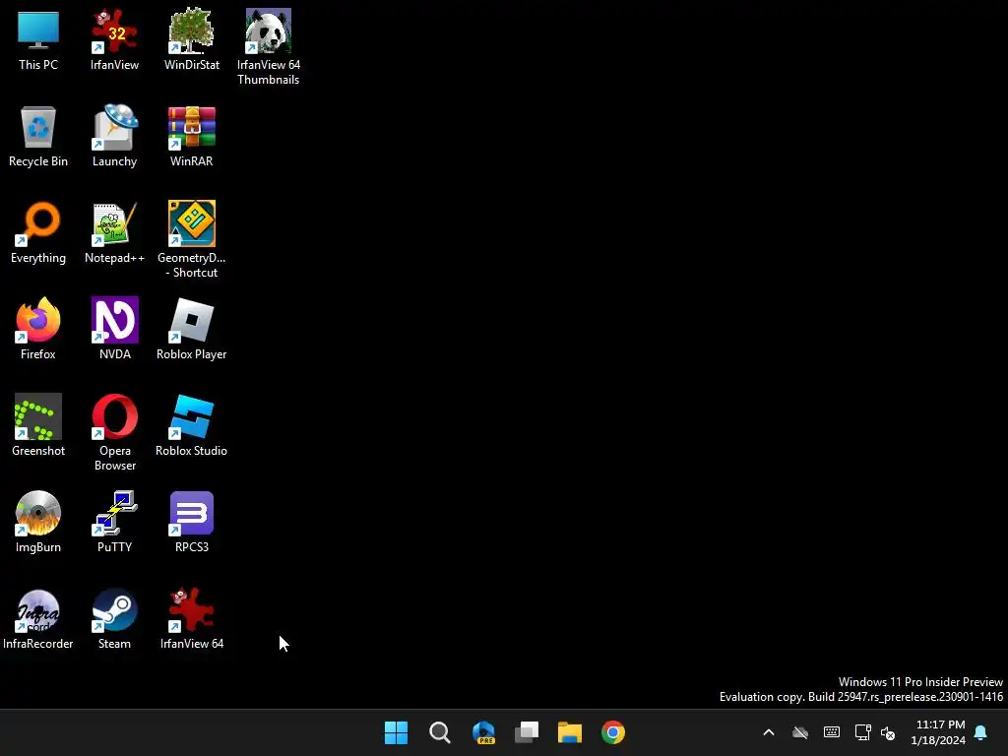Viewport: 1008px width, 756px height.
Task: Open taskbar Search
Action: pyautogui.click(x=440, y=732)
